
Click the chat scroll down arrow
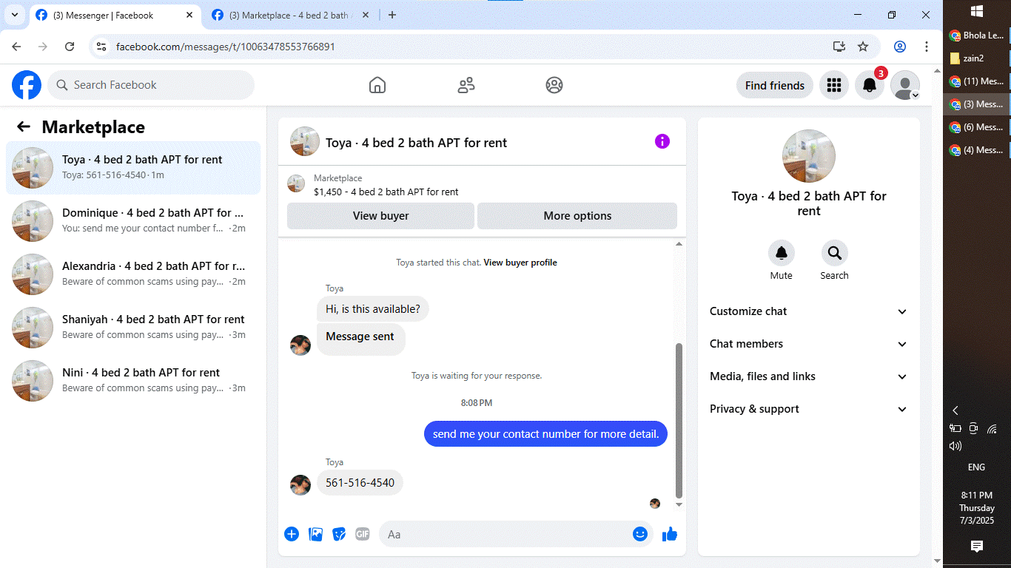coord(679,504)
